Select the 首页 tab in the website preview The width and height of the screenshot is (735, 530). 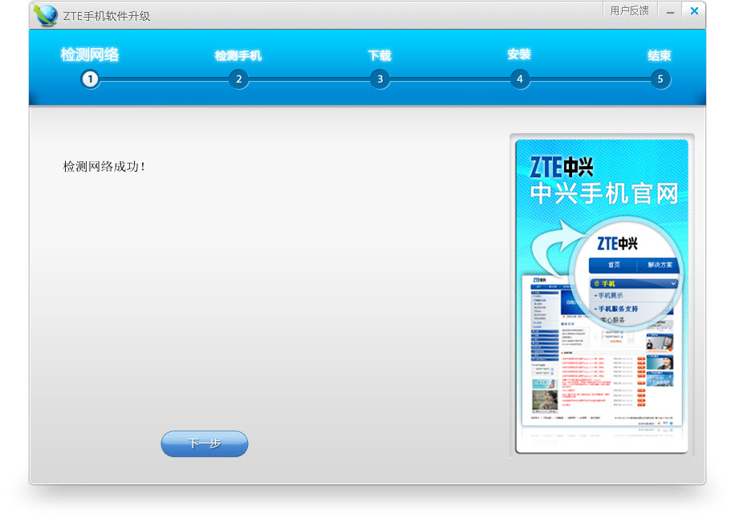coord(614,264)
